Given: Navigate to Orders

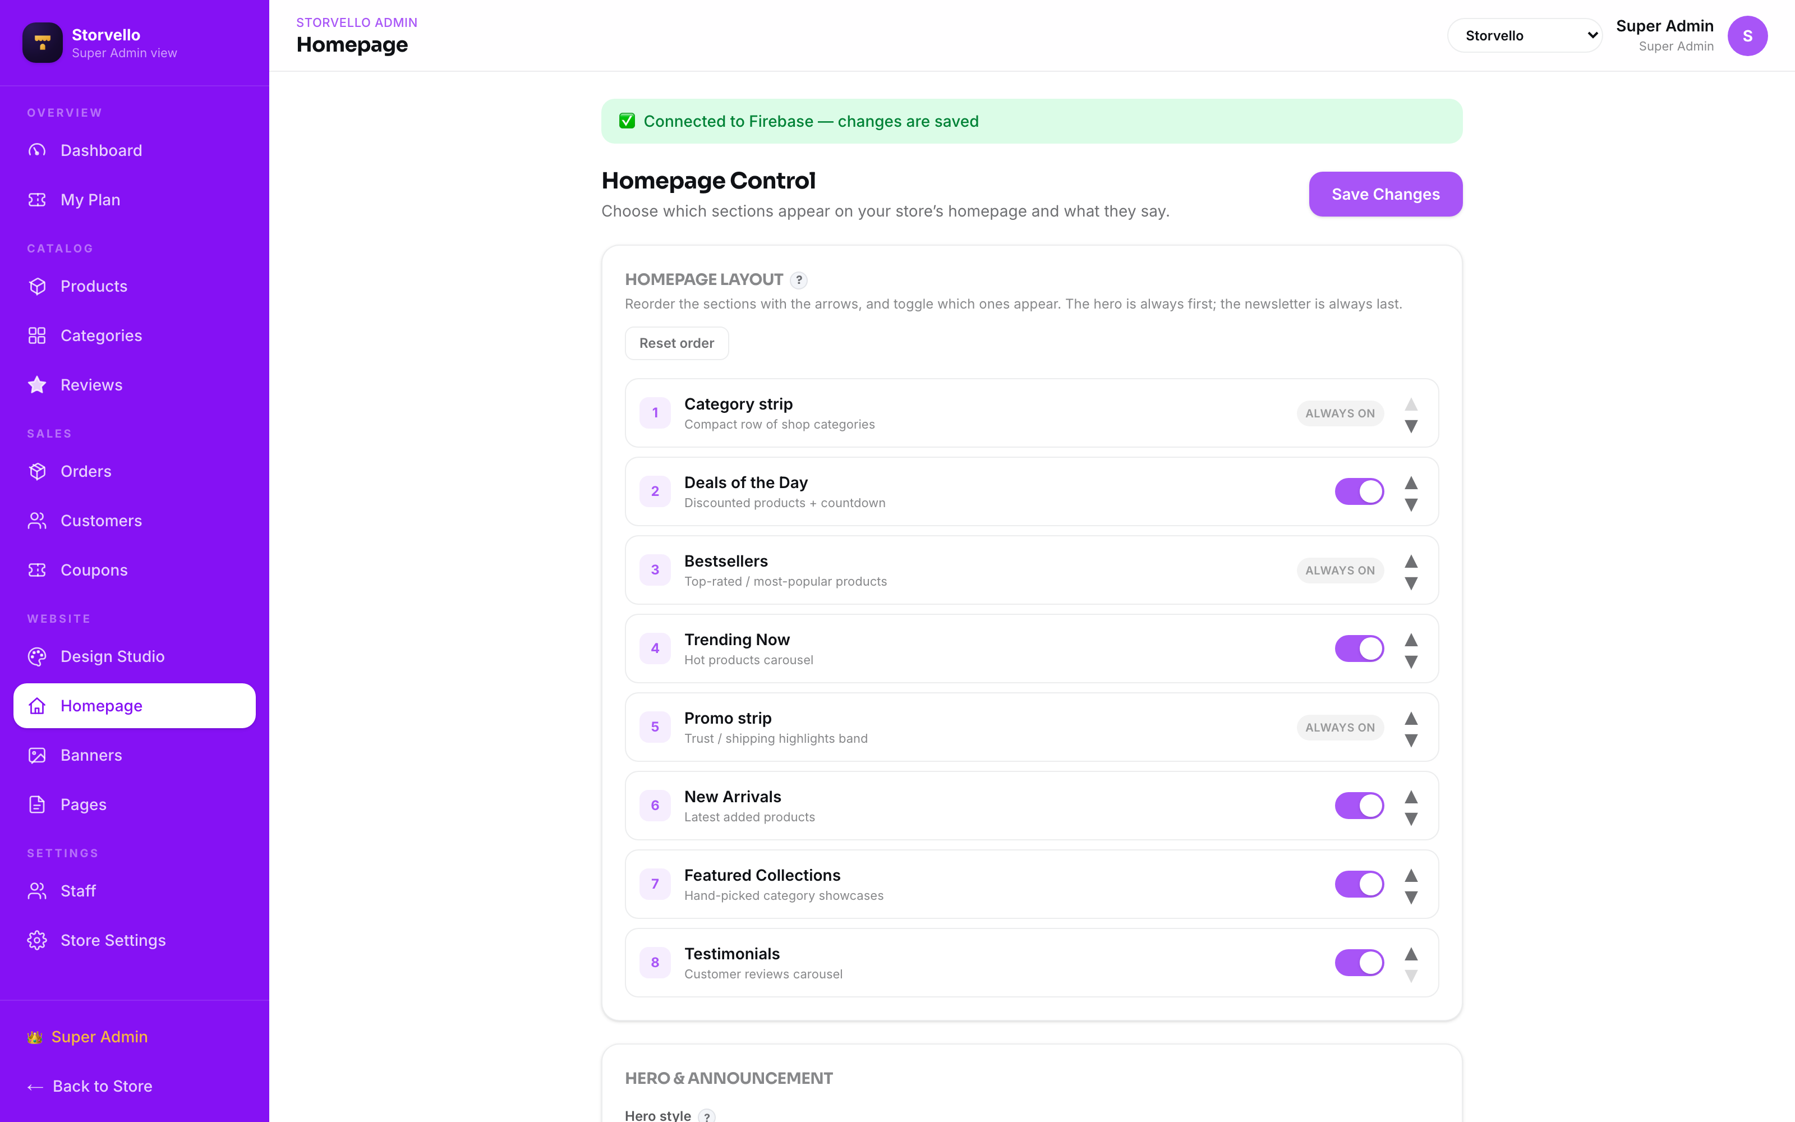Looking at the screenshot, I should [134, 471].
